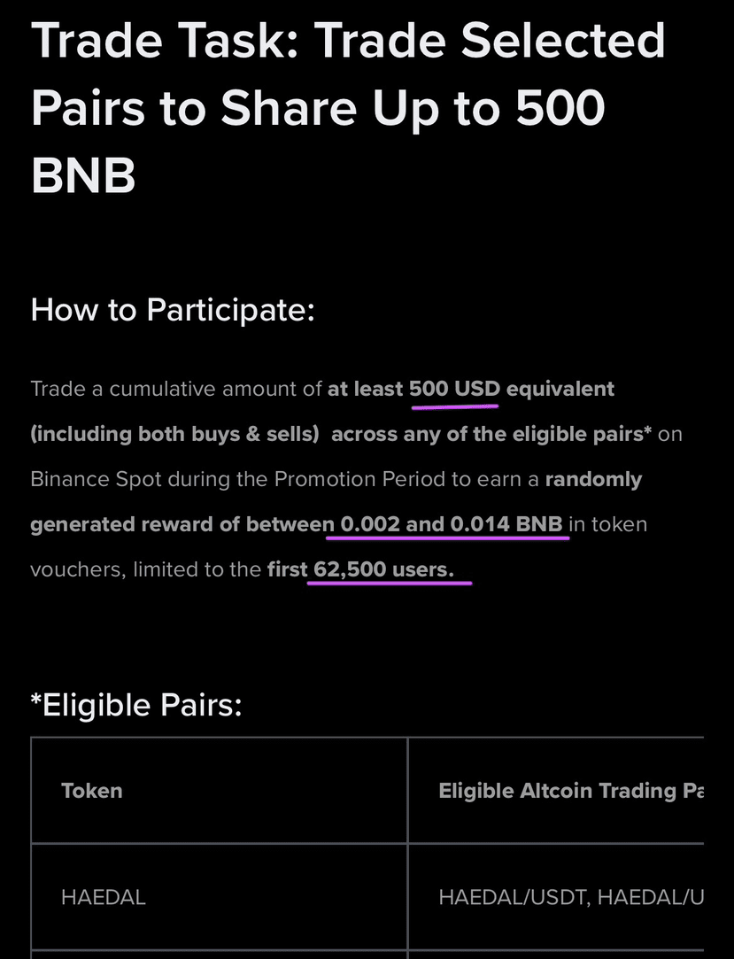Click "generated reward of between" text
The height and width of the screenshot is (959, 734).
pyautogui.click(x=182, y=524)
